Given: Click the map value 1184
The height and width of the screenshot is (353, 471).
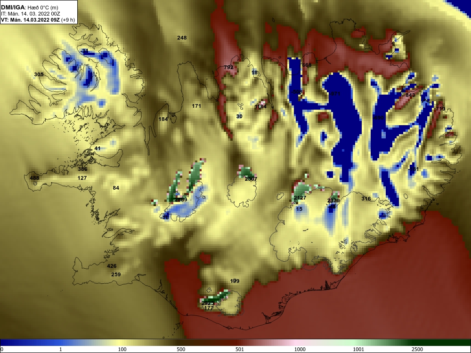Looking at the screenshot, I should (260, 106).
